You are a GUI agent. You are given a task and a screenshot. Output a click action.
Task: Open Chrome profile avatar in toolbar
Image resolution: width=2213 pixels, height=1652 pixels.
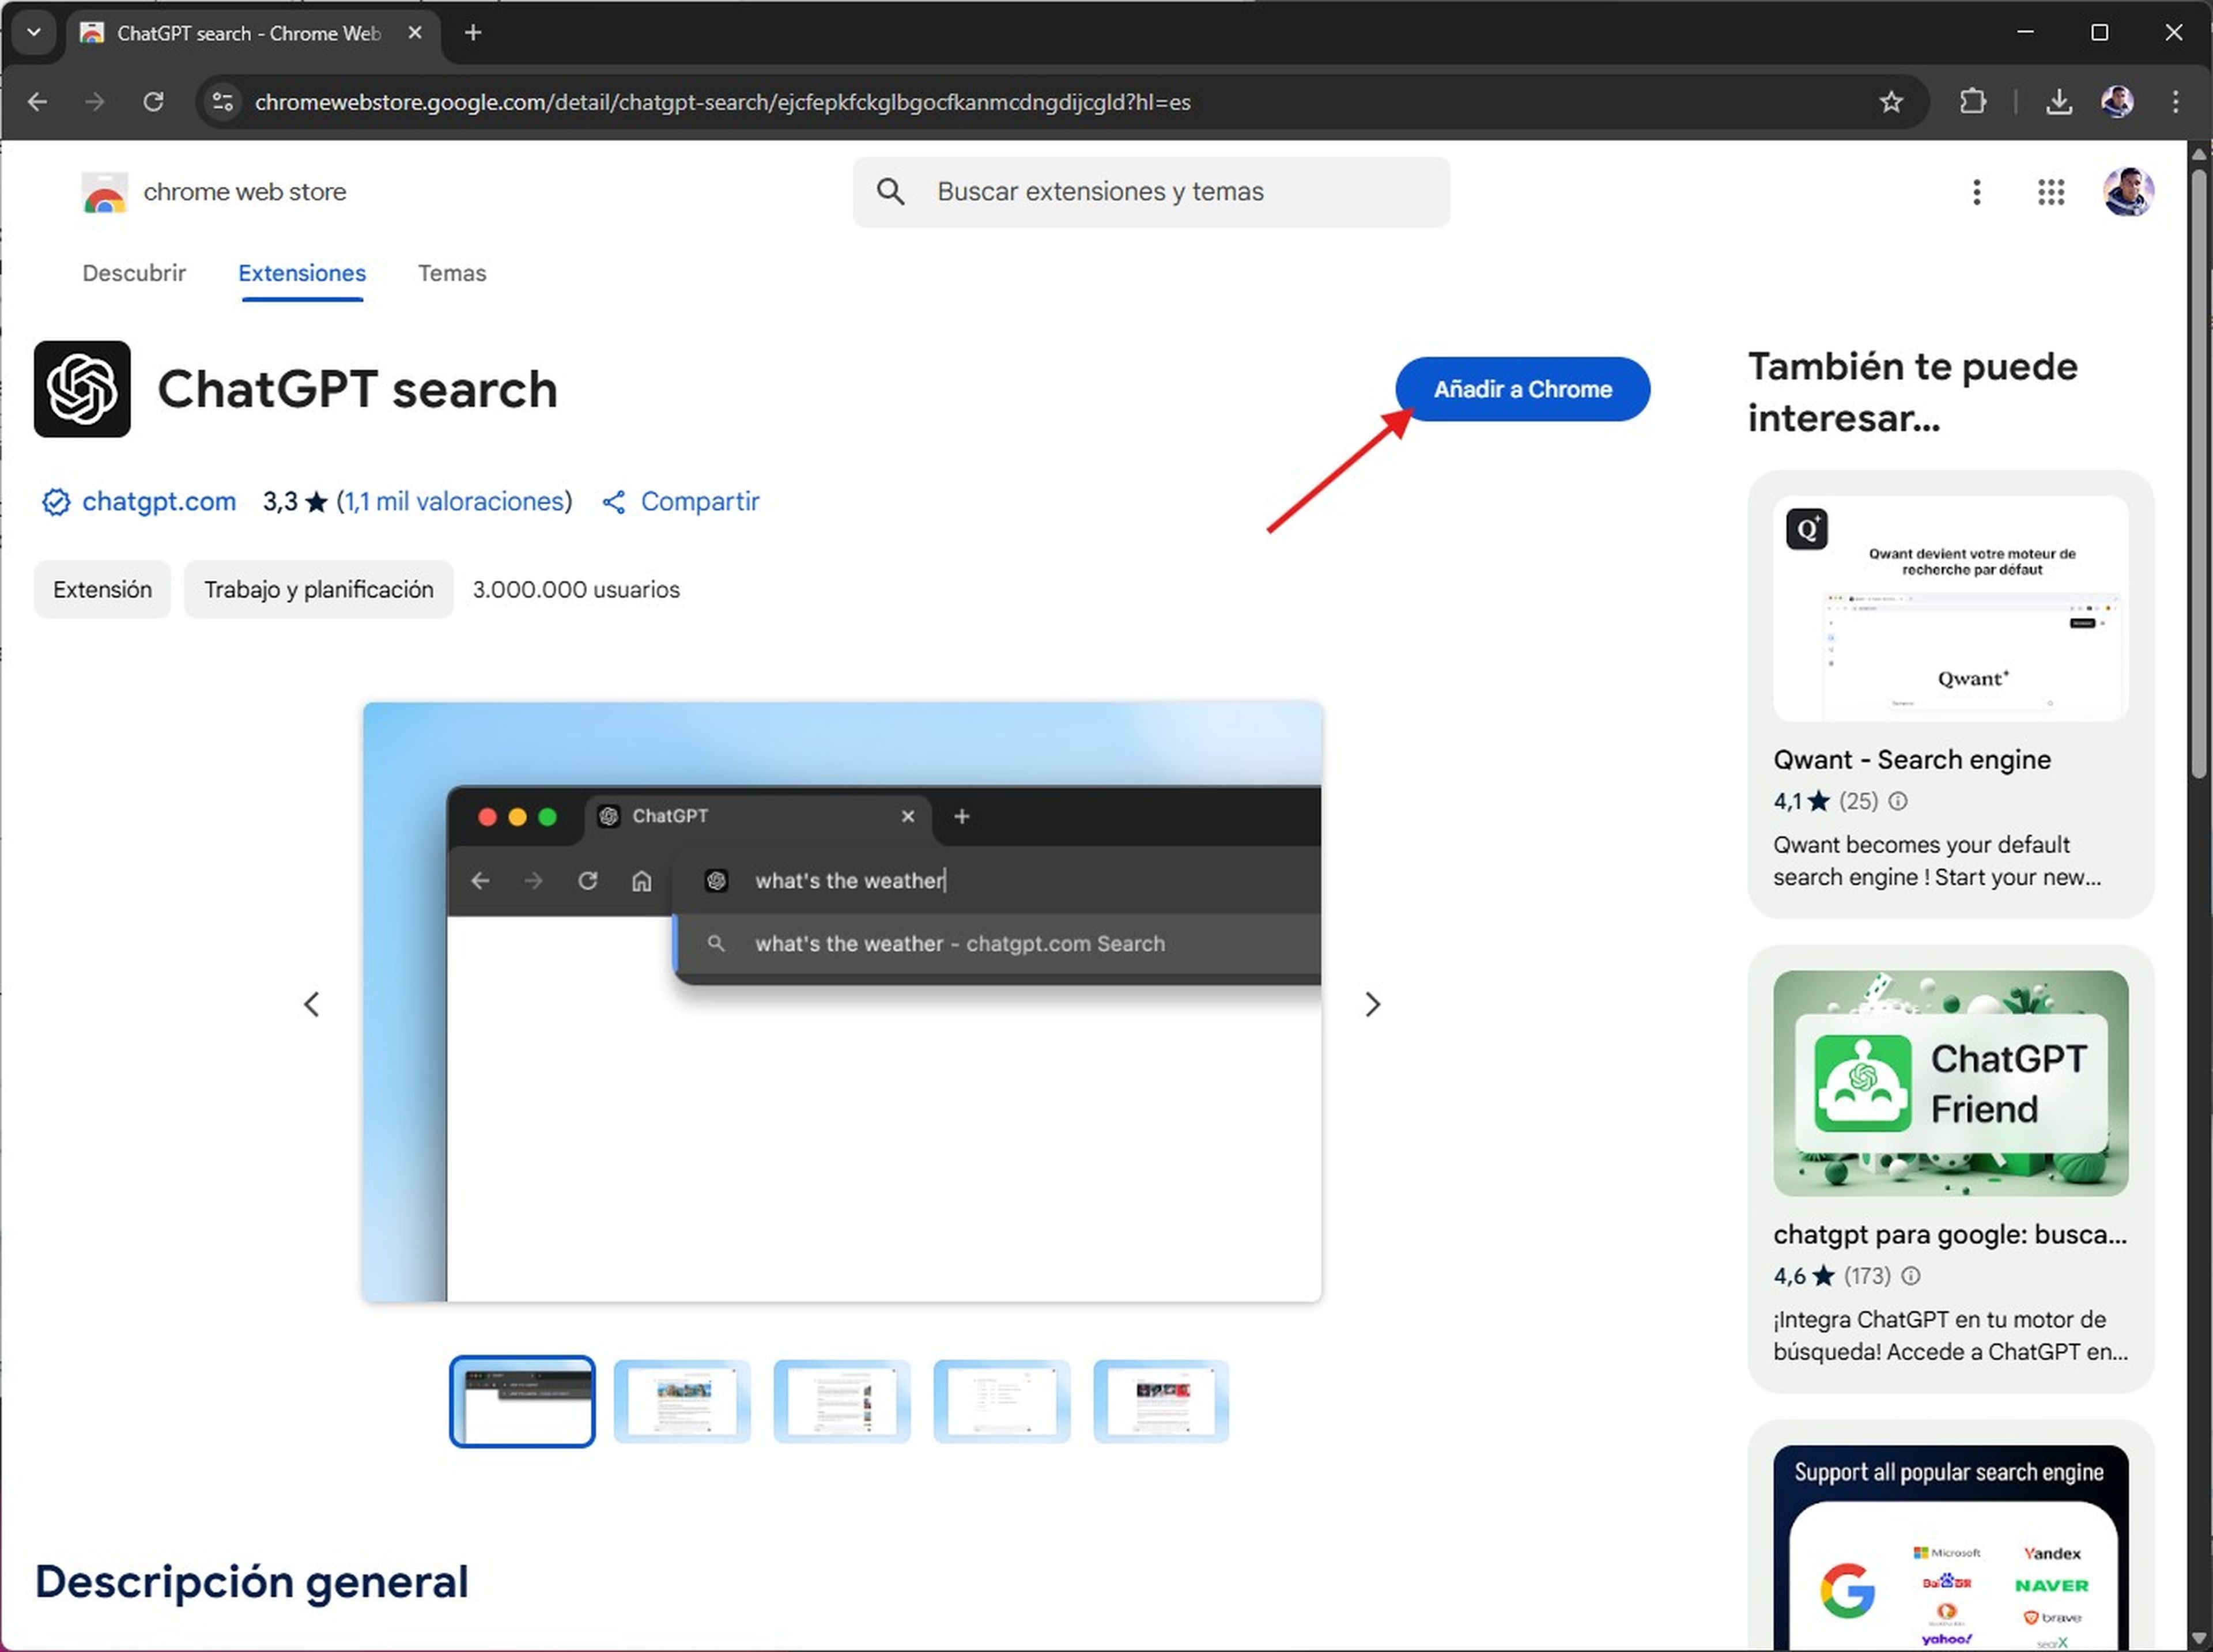tap(2117, 101)
